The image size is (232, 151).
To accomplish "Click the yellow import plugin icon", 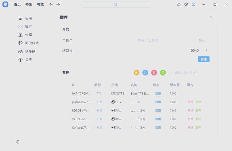I will [136, 72].
